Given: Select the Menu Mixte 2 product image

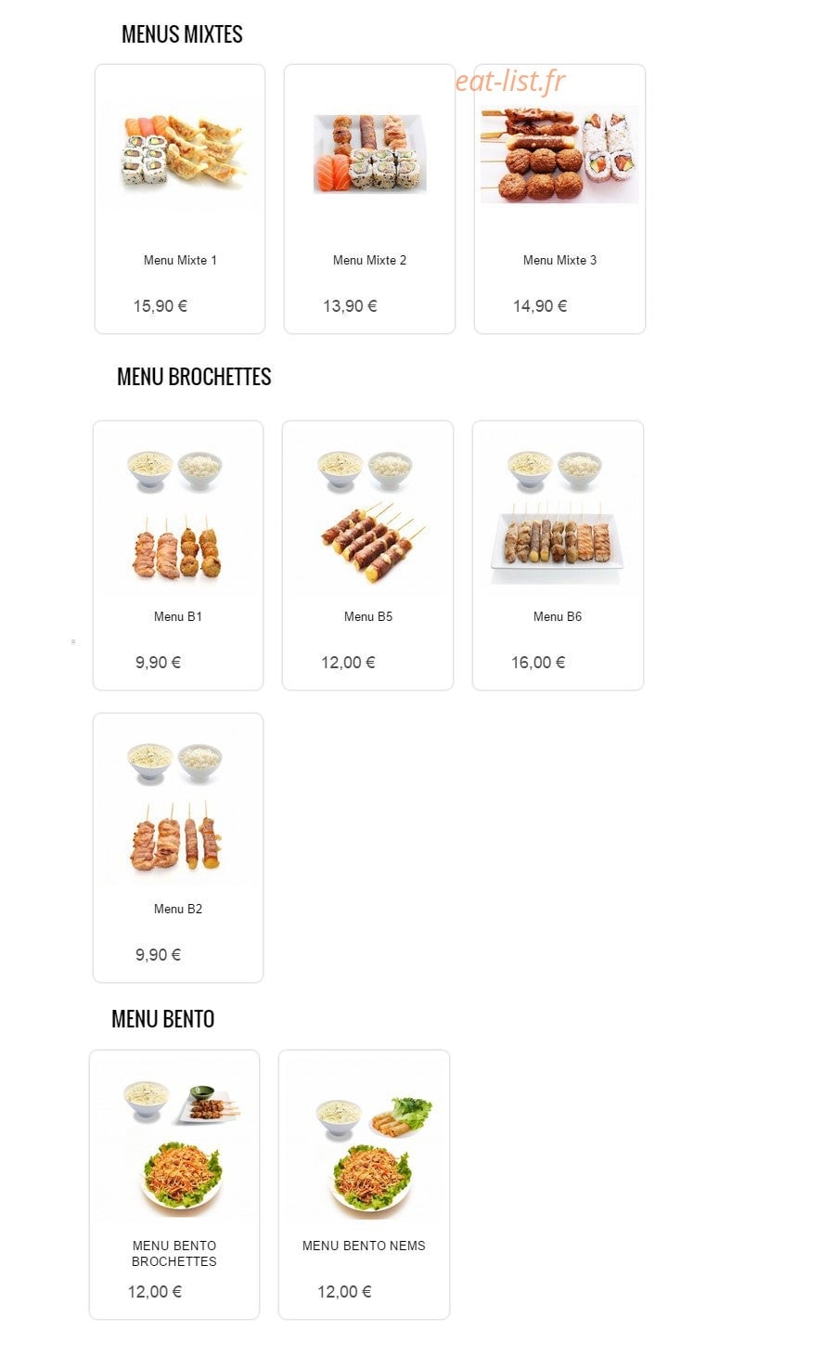Looking at the screenshot, I should pos(369,154).
